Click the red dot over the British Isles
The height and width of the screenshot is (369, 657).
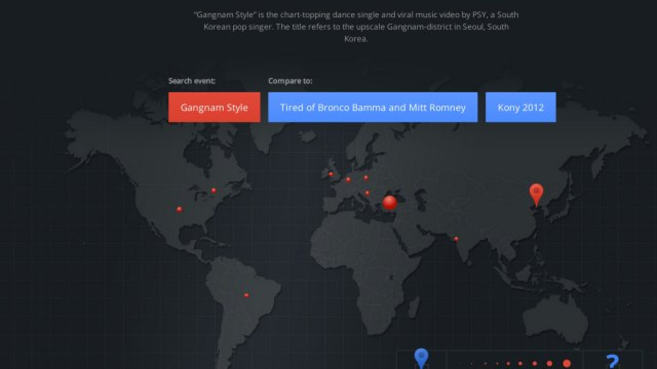pos(331,174)
